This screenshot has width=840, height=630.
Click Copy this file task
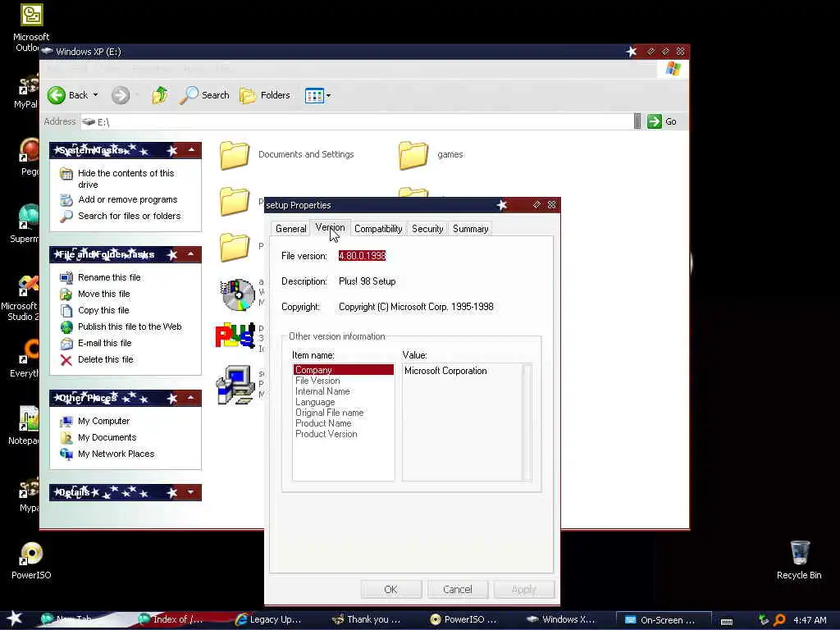(x=103, y=310)
